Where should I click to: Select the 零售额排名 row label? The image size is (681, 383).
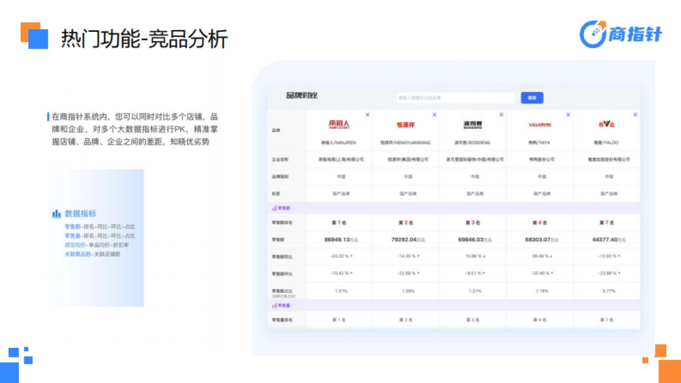(281, 222)
